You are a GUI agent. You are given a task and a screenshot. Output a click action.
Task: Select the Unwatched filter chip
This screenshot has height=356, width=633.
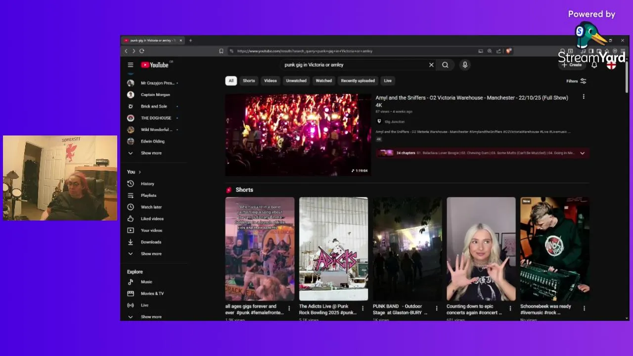(296, 81)
